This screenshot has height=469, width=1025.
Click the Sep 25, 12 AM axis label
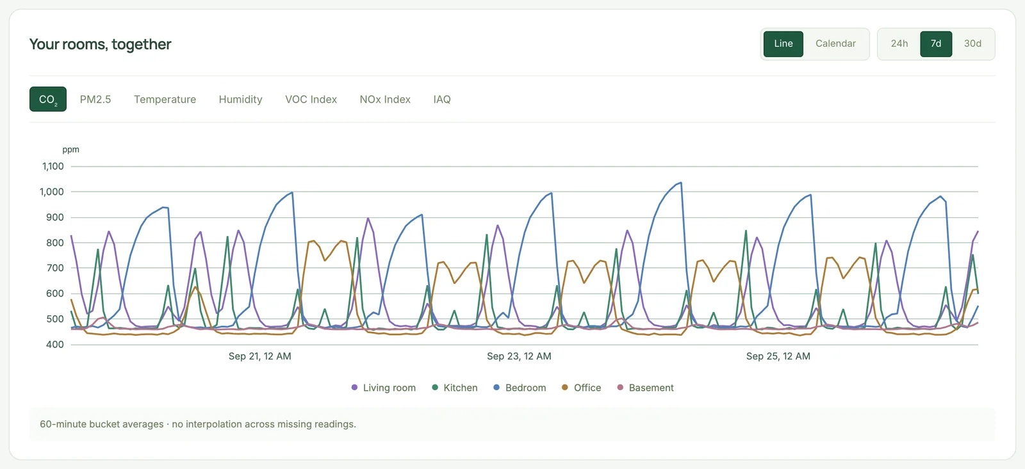pos(778,356)
